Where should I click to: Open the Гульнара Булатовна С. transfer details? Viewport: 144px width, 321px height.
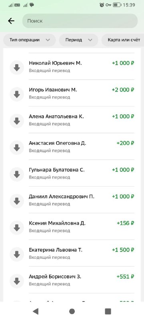(x=72, y=173)
